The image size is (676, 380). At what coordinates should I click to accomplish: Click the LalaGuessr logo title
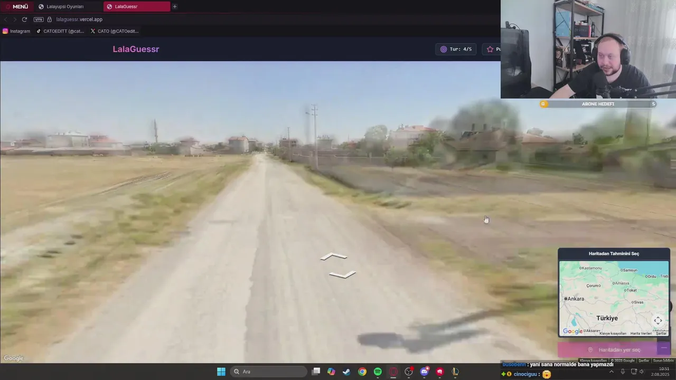(x=136, y=49)
